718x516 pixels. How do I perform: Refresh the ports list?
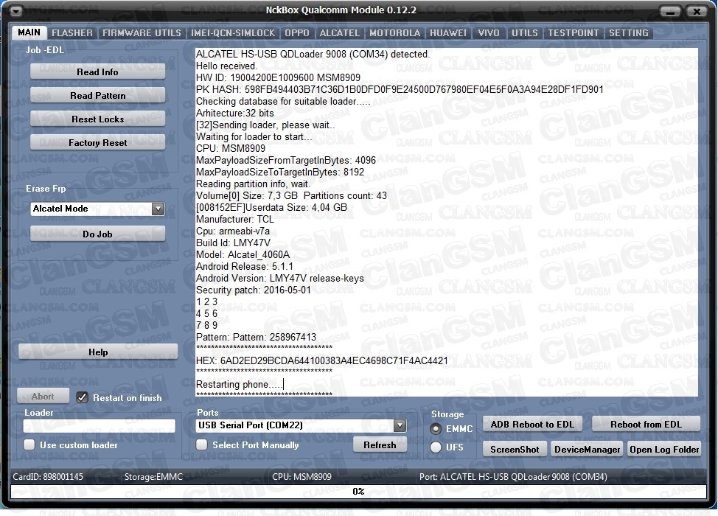click(380, 444)
